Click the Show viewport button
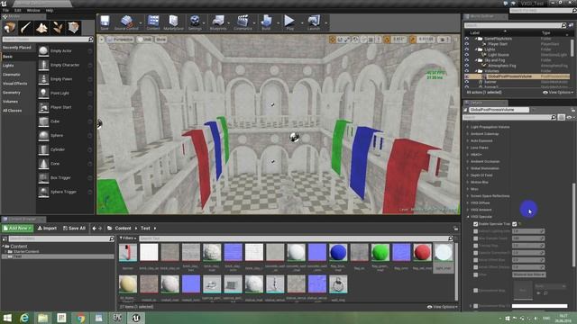This screenshot has width=577, height=324. pyautogui.click(x=160, y=40)
